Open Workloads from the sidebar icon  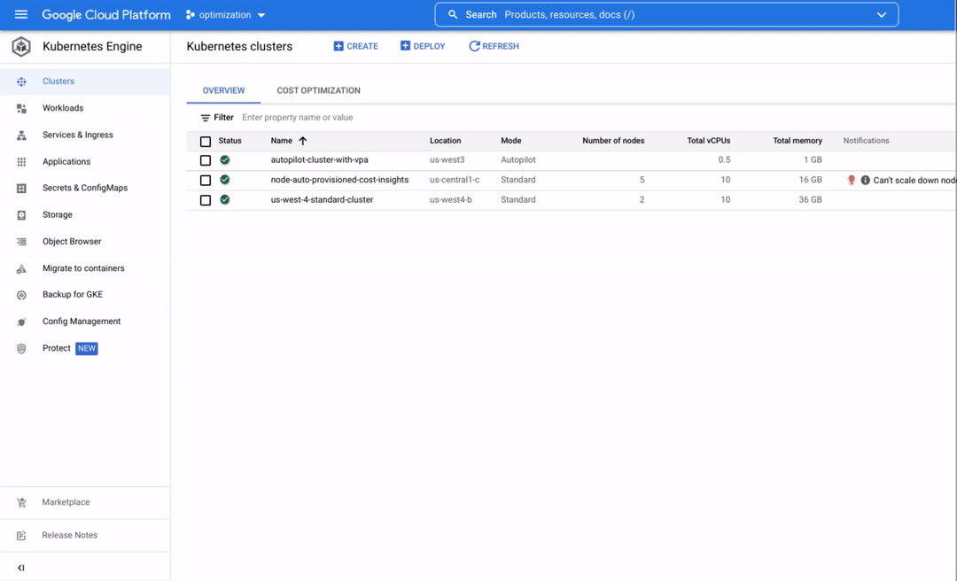[x=21, y=108]
